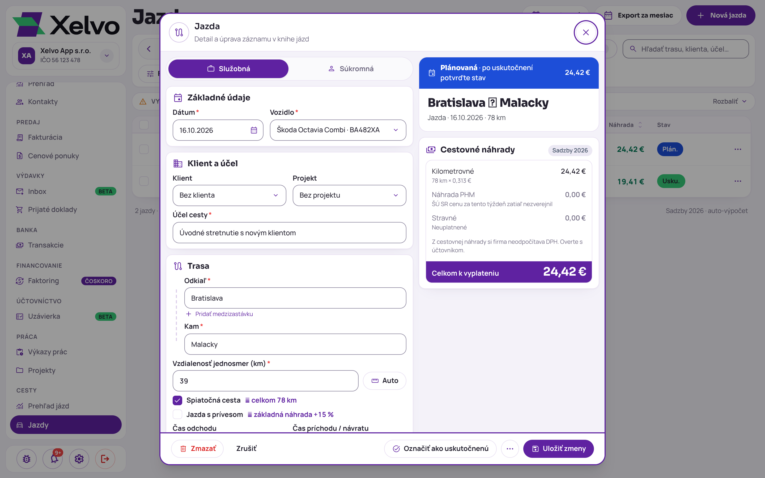Click the logout icon in sidebar footer
765x478 pixels.
point(105,459)
